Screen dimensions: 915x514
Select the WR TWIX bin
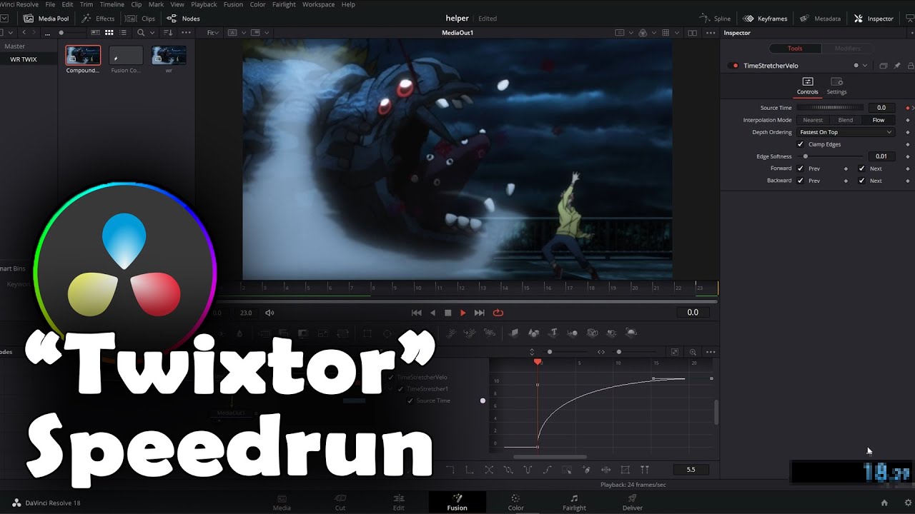point(24,59)
